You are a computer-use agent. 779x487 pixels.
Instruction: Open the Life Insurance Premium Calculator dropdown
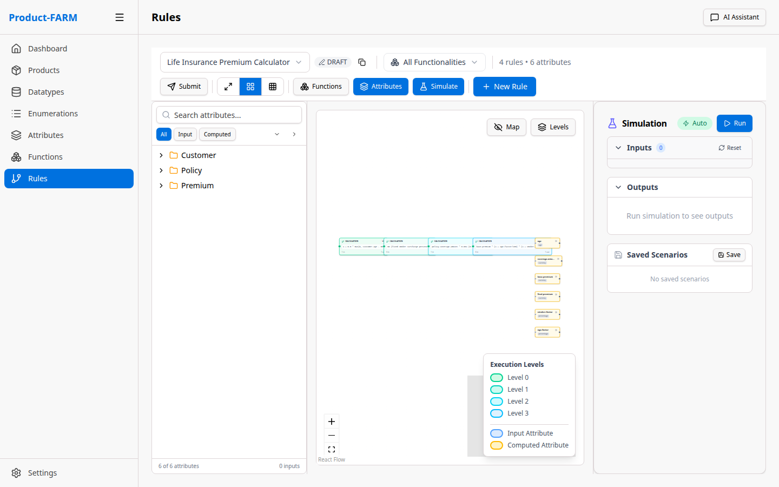234,62
